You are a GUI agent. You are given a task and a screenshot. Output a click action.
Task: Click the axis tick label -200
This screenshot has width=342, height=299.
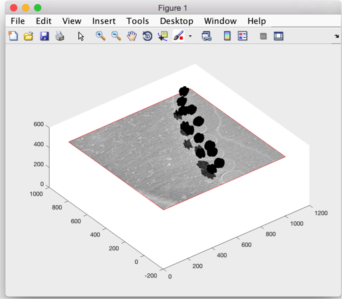pyautogui.click(x=151, y=276)
